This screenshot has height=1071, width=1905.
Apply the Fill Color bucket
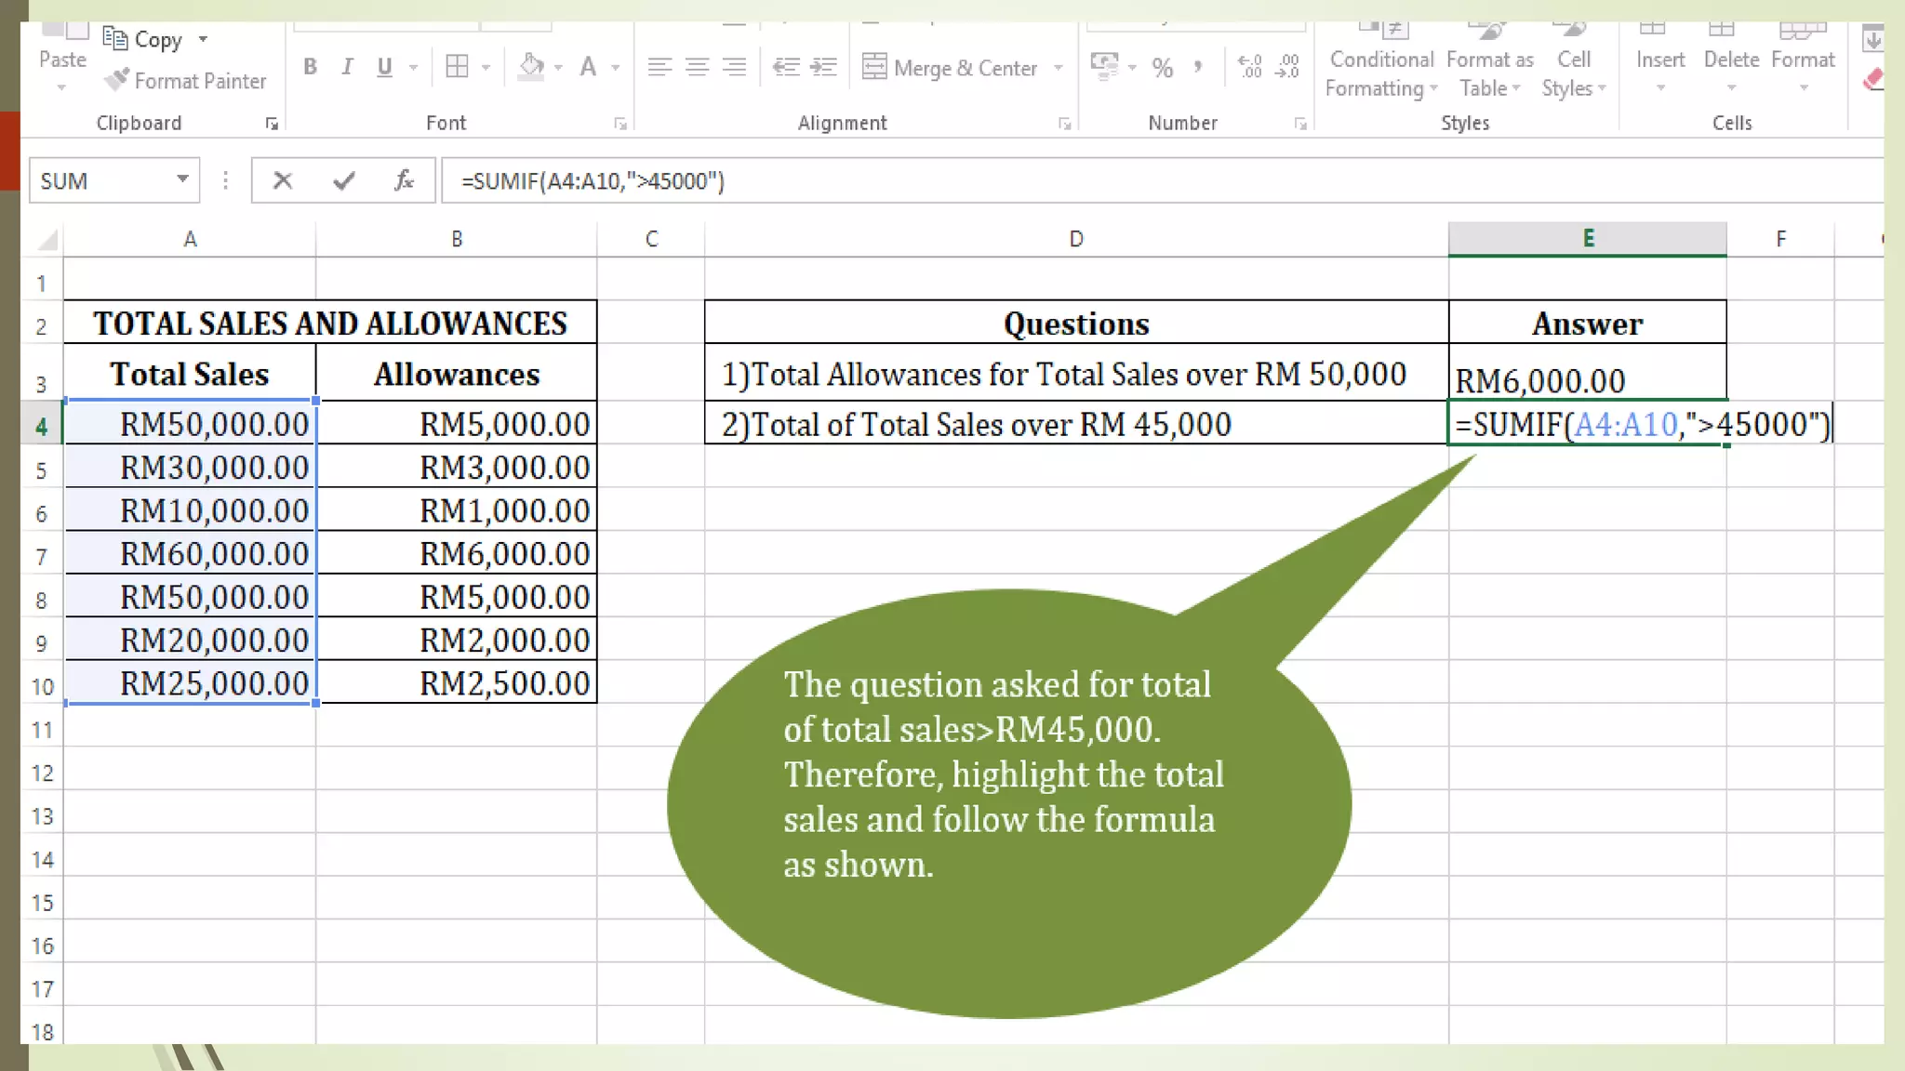click(x=531, y=67)
